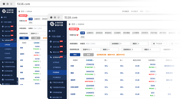Open 头条暴涨词 menu item in front window
This screenshot has width=182, height=99.
pyautogui.click(x=57, y=67)
